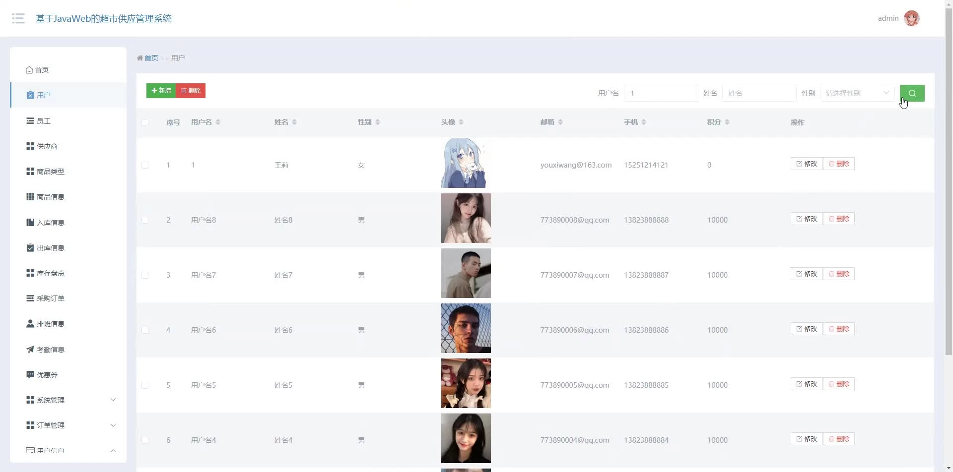Click 修改 for 用户名7
Screen dimensions: 953x472
[x=807, y=274]
